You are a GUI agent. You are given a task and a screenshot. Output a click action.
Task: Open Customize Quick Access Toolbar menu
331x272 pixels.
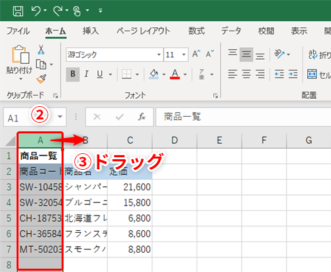[101, 11]
